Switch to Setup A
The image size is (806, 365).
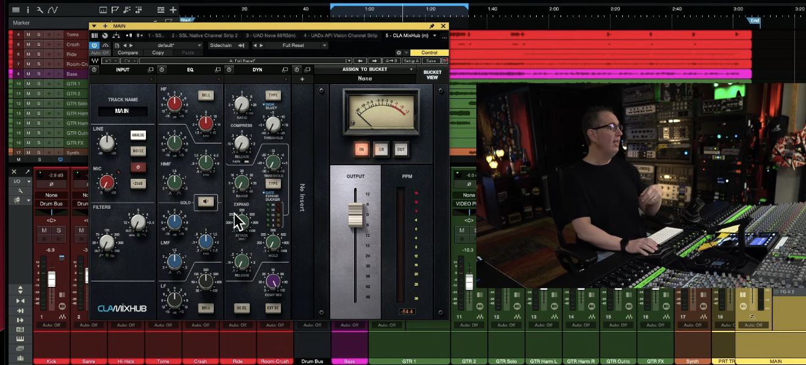click(x=411, y=61)
